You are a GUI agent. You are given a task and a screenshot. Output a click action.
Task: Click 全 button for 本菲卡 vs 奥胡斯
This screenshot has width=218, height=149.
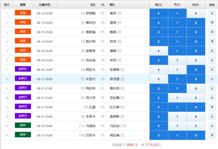click(x=212, y=116)
